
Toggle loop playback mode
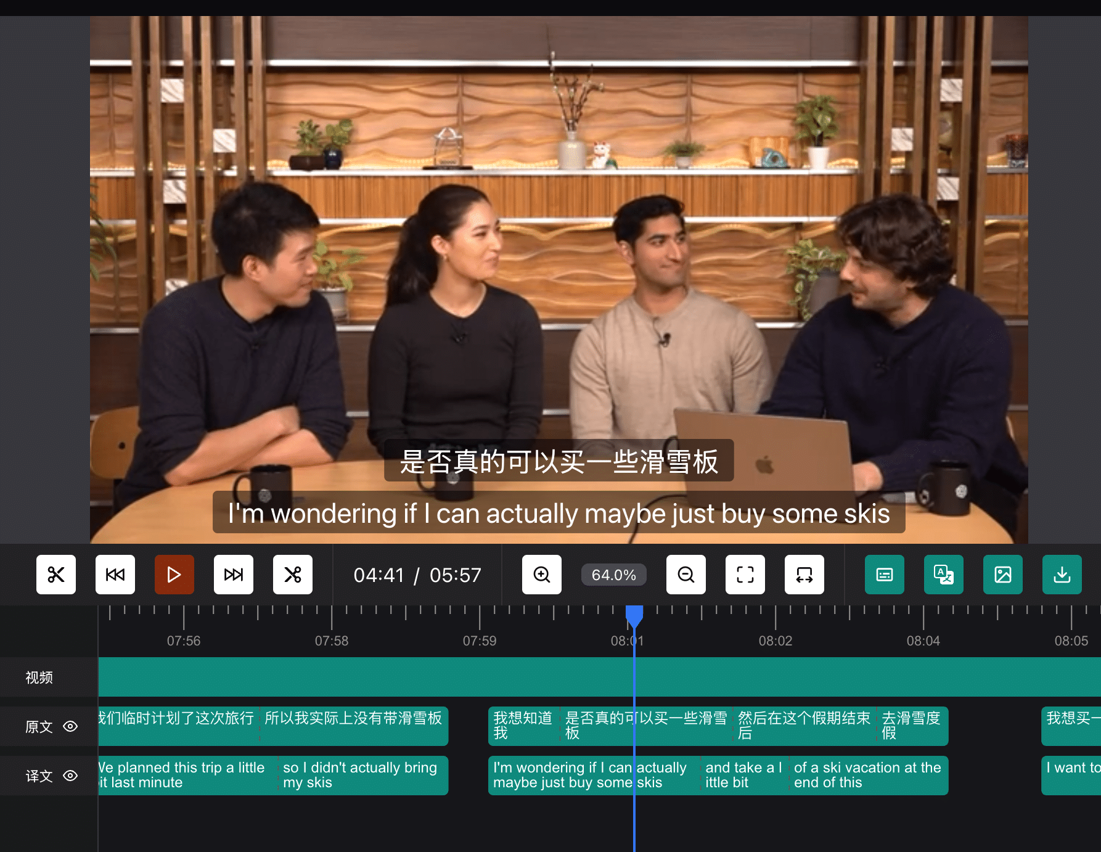tap(804, 575)
